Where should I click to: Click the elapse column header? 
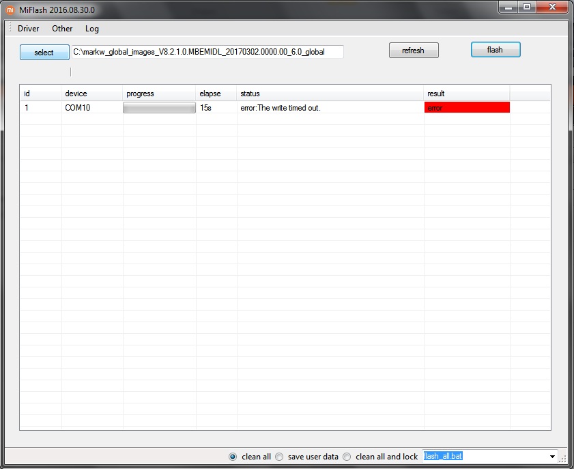pyautogui.click(x=216, y=94)
